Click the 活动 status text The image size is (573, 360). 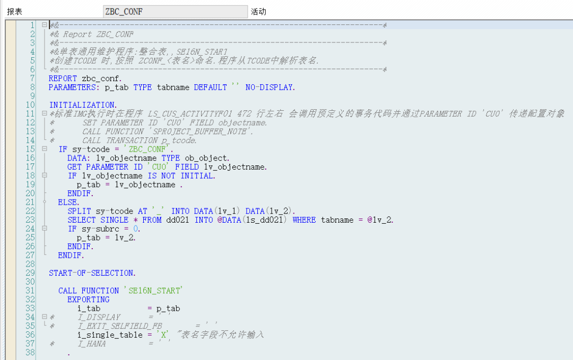pyautogui.click(x=258, y=12)
